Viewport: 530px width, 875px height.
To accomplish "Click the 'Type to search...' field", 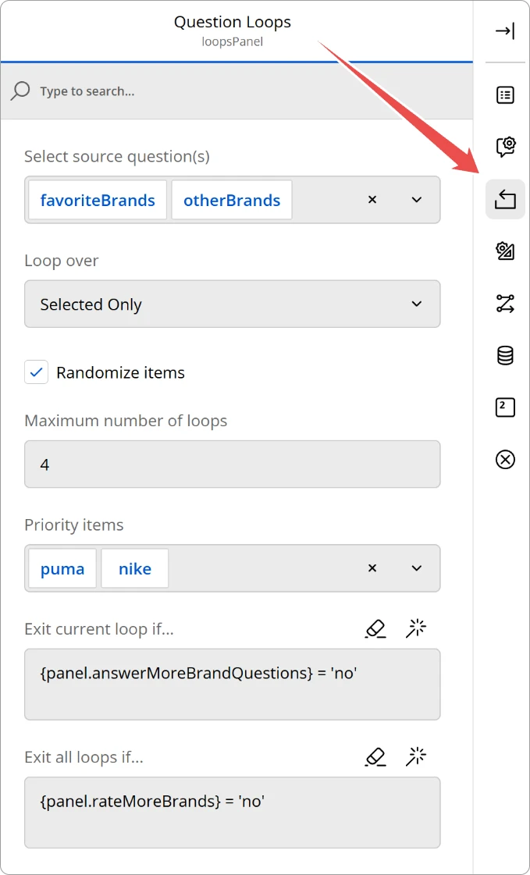I will 234,91.
